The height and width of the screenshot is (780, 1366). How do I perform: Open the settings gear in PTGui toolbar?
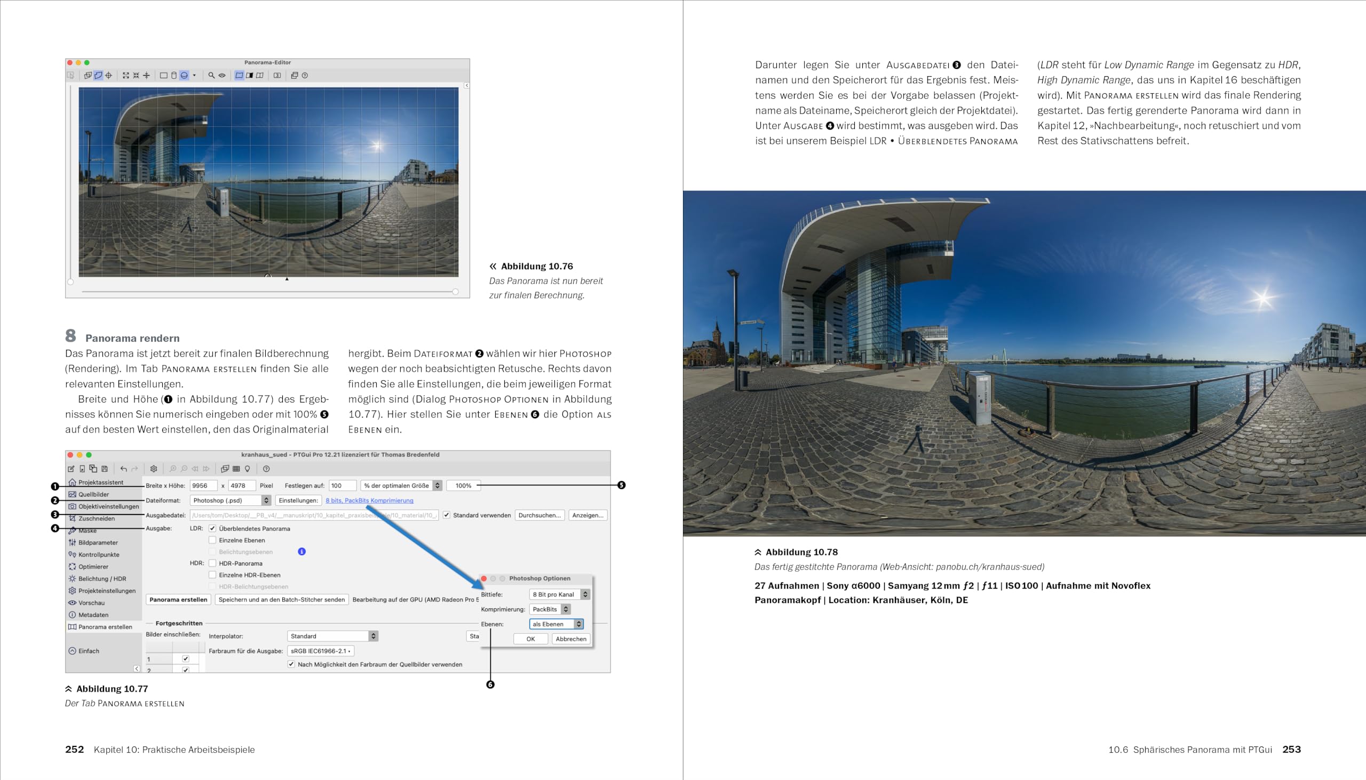[153, 469]
